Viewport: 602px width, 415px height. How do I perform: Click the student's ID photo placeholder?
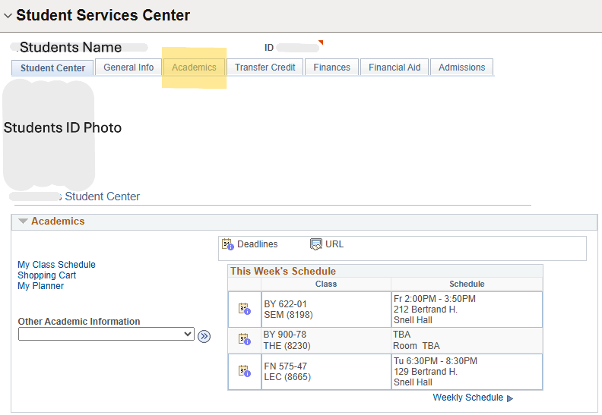[x=49, y=135]
